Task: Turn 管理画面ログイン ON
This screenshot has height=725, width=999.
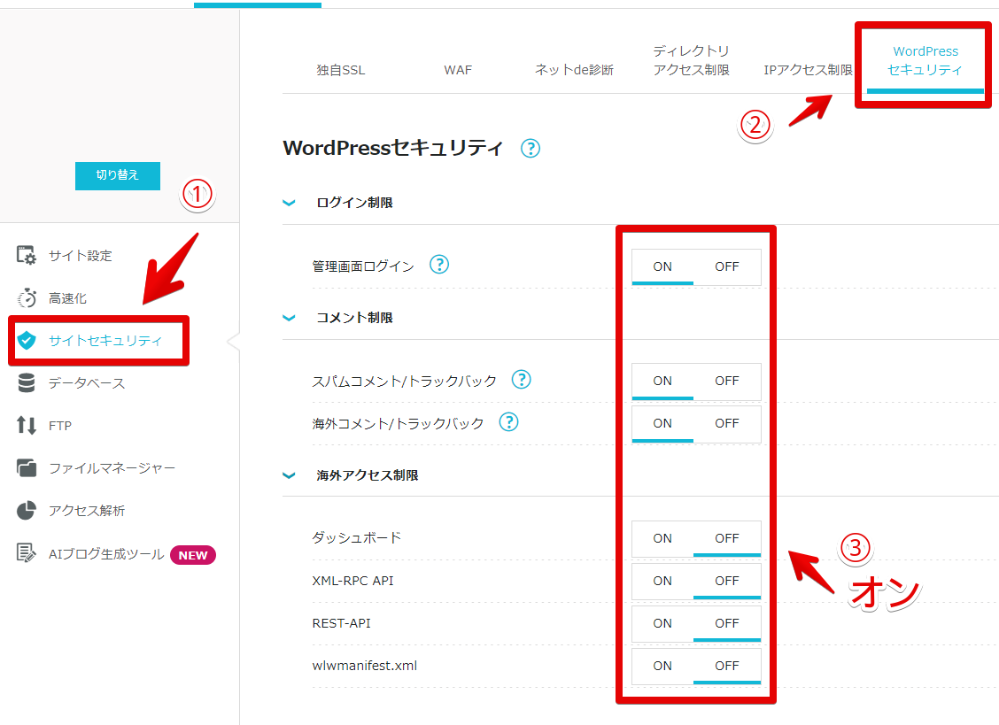Action: point(662,267)
